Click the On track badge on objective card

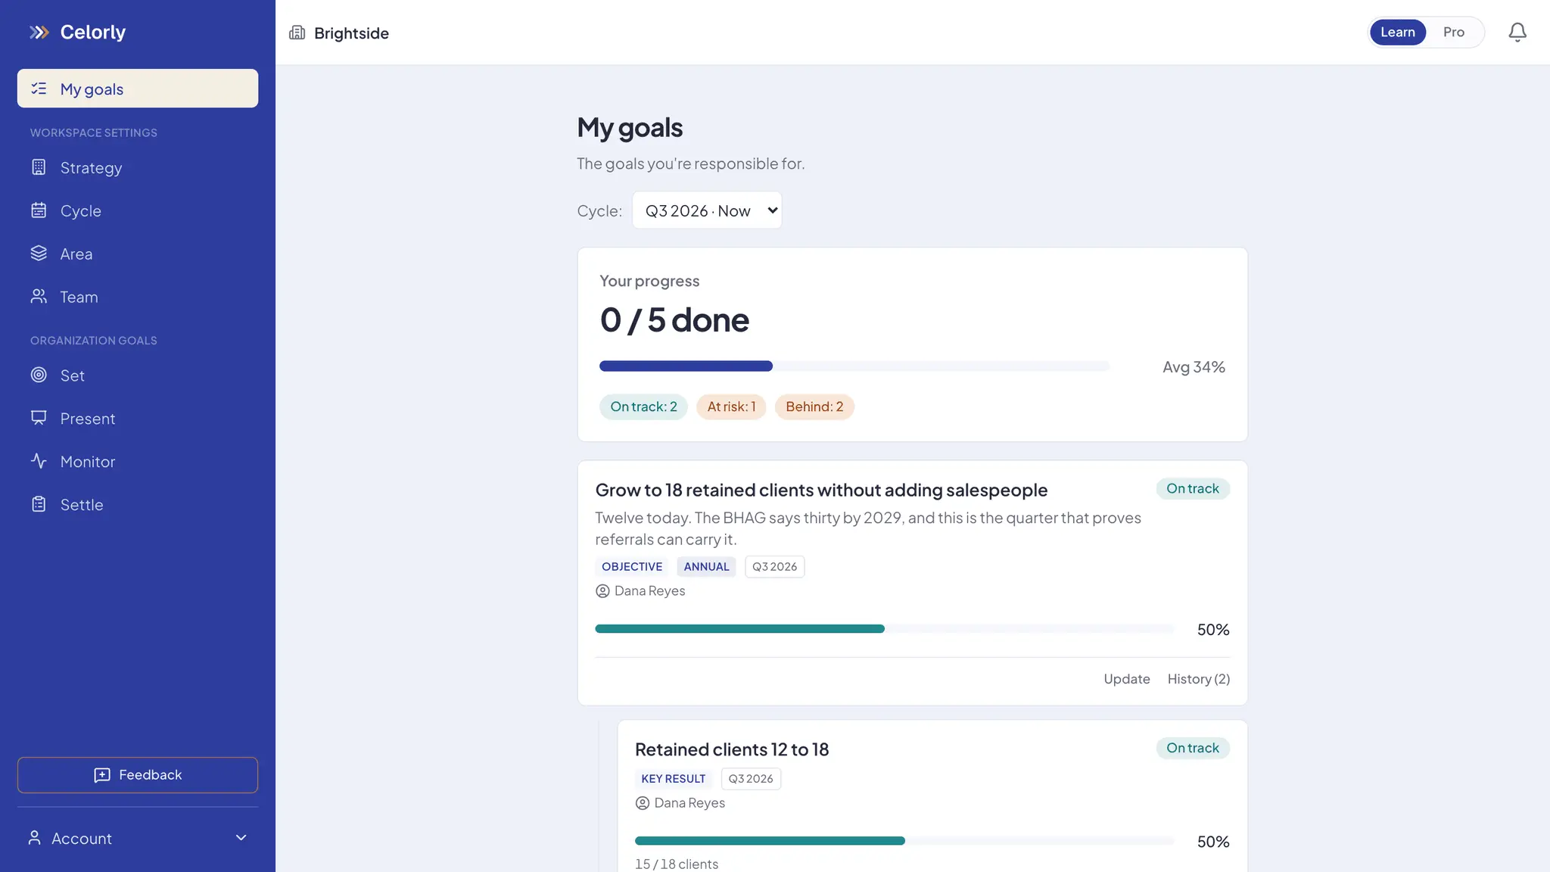coord(1193,489)
